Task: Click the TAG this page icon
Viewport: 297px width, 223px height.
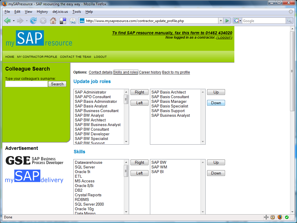Action: click(x=73, y=21)
